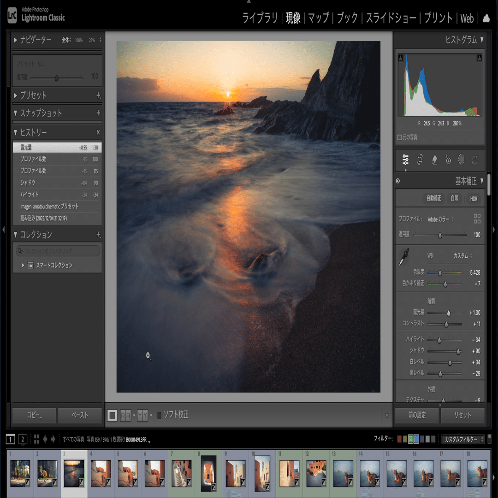Add a new preset with plus icon
Image resolution: width=498 pixels, height=498 pixels.
pos(99,95)
